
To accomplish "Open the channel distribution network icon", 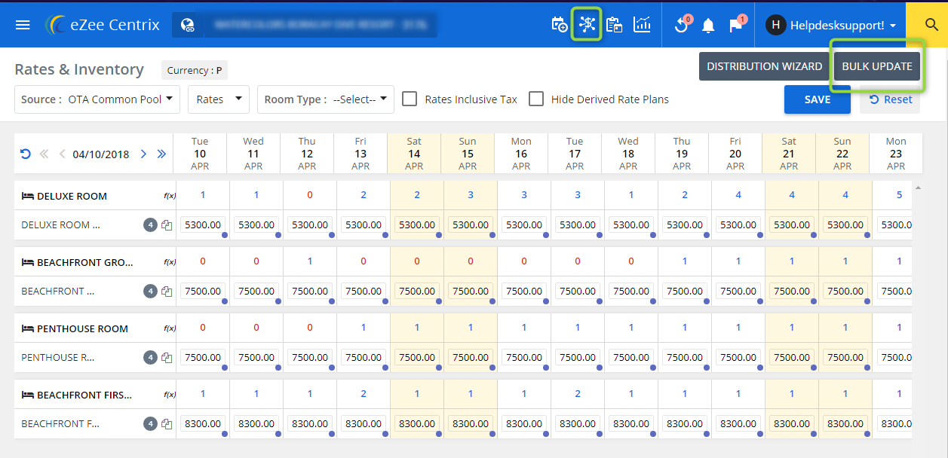I will [x=587, y=24].
